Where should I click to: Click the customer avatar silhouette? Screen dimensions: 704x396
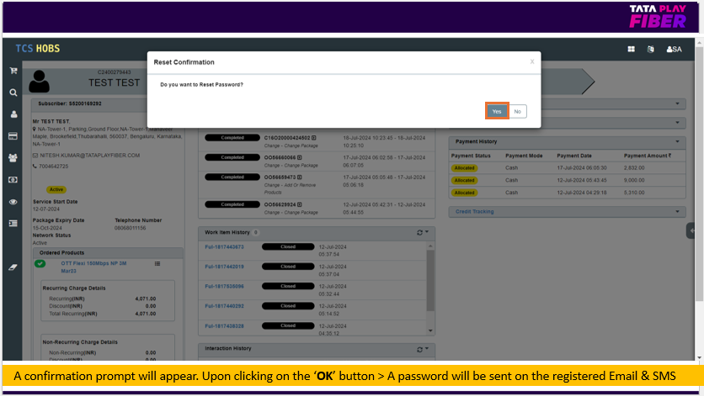point(39,82)
